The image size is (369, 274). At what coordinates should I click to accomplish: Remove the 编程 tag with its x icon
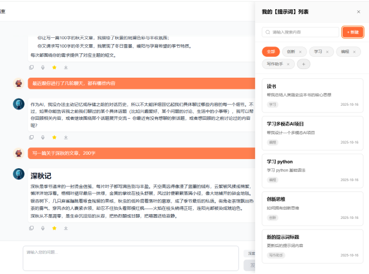354,52
